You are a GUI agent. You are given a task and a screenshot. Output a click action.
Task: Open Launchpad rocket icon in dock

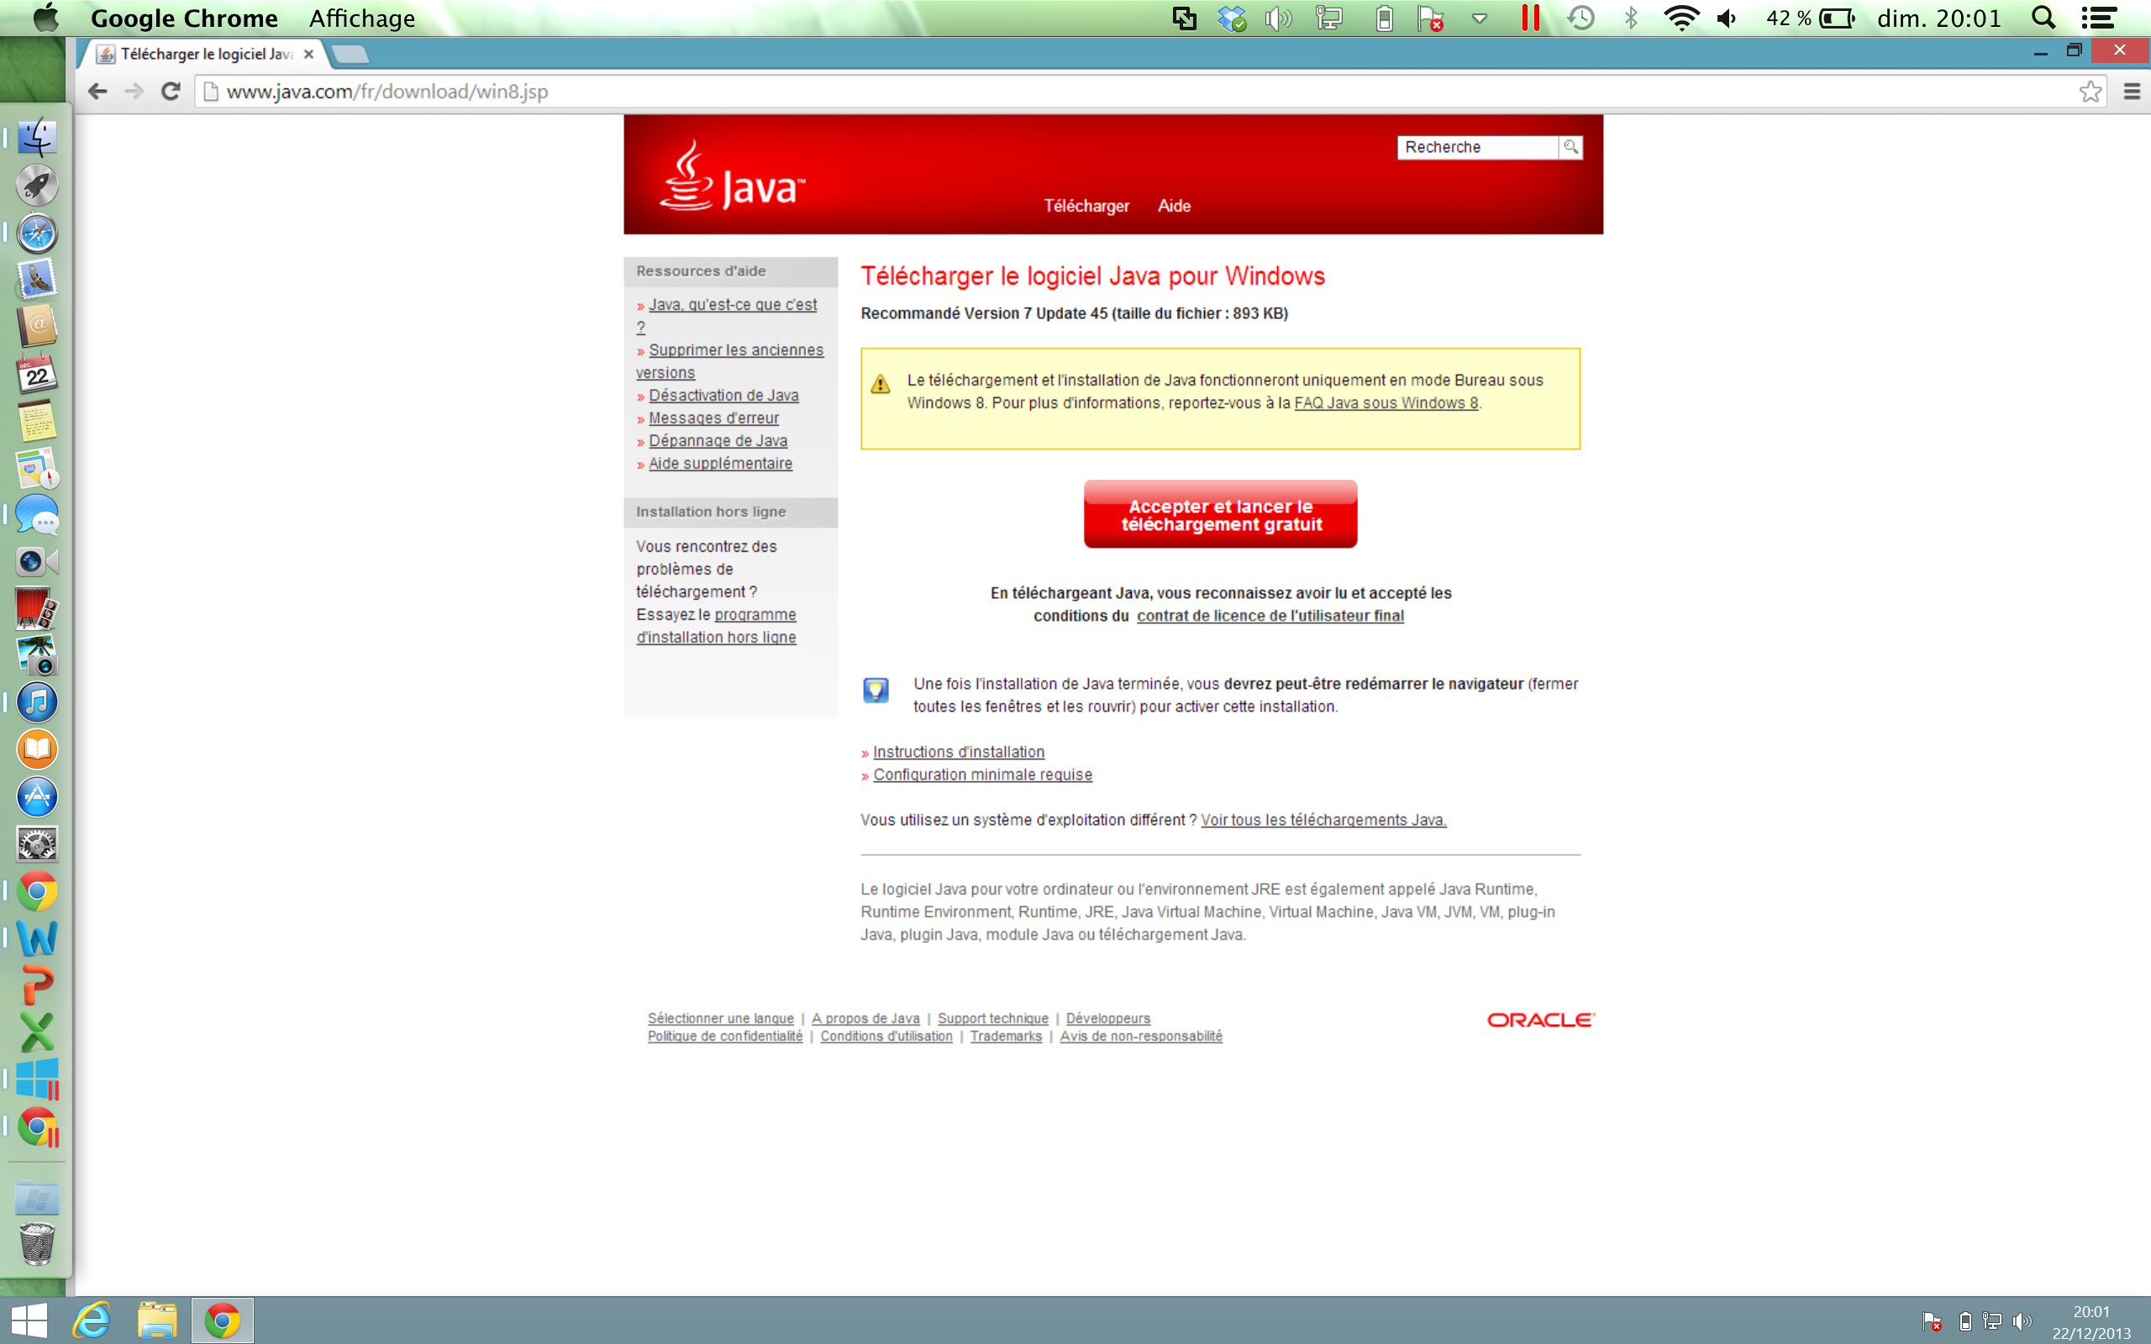pos(36,185)
